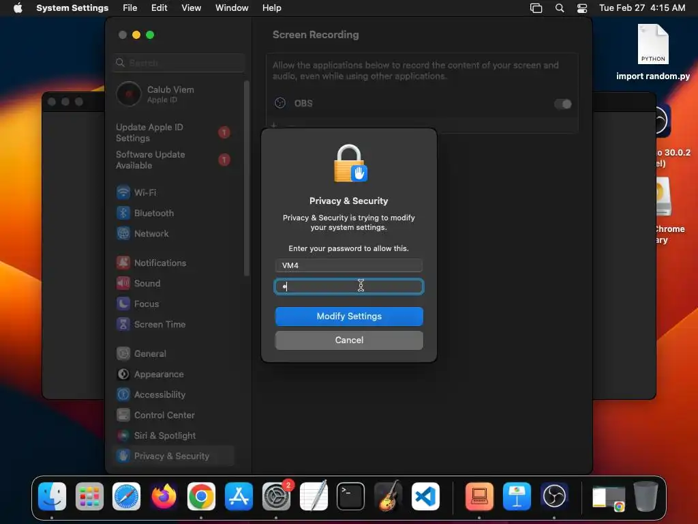The image size is (698, 524).
Task: Open the minimized window in the dock
Action: (609, 498)
